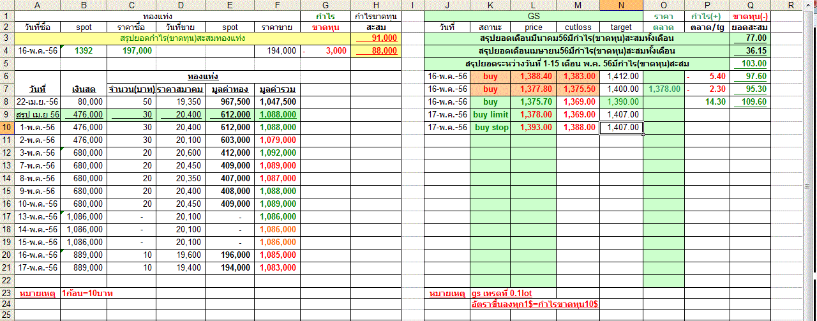Click the 1,393.00 price cell
This screenshot has height=321, width=817.
pyautogui.click(x=533, y=128)
